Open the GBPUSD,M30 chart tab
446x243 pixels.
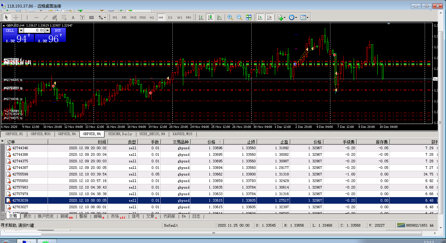pyautogui.click(x=40, y=134)
